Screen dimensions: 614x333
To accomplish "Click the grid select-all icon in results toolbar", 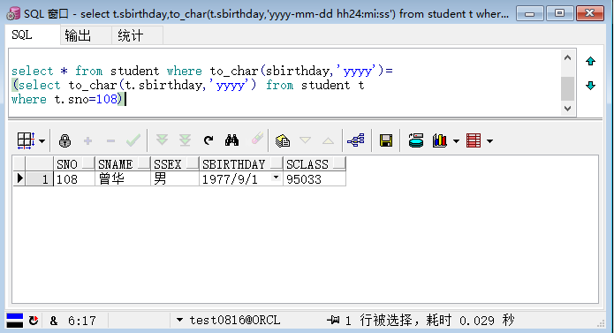I will click(26, 140).
